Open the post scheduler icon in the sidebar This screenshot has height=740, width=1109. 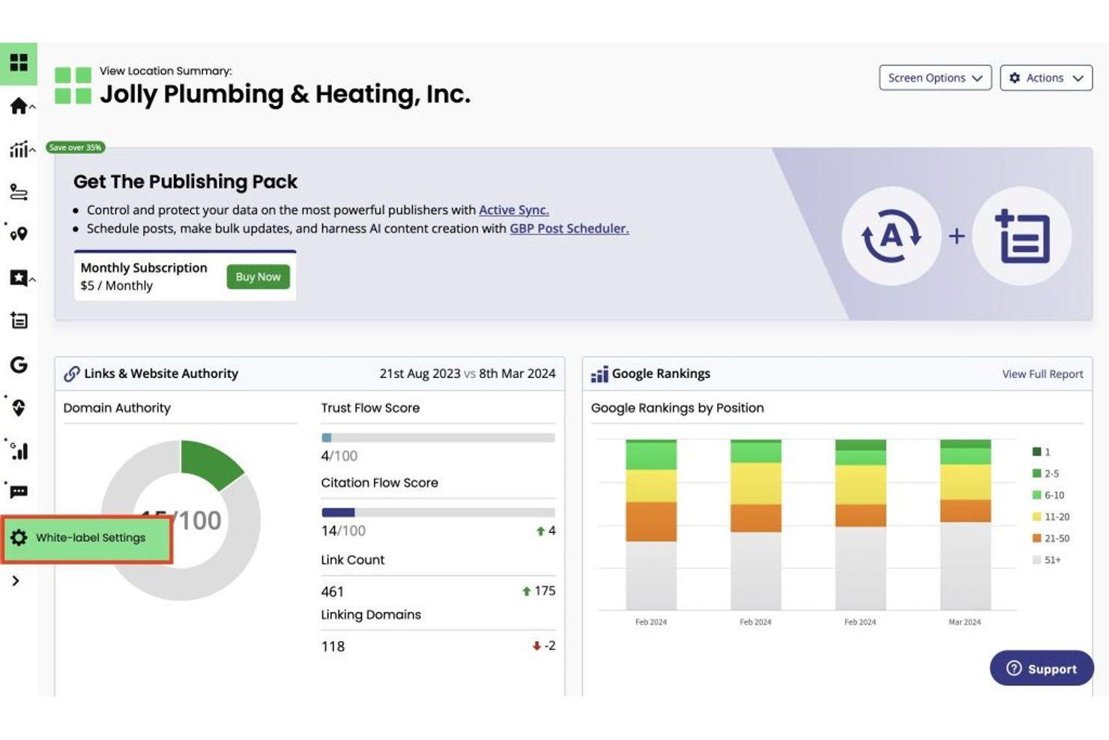click(19, 321)
